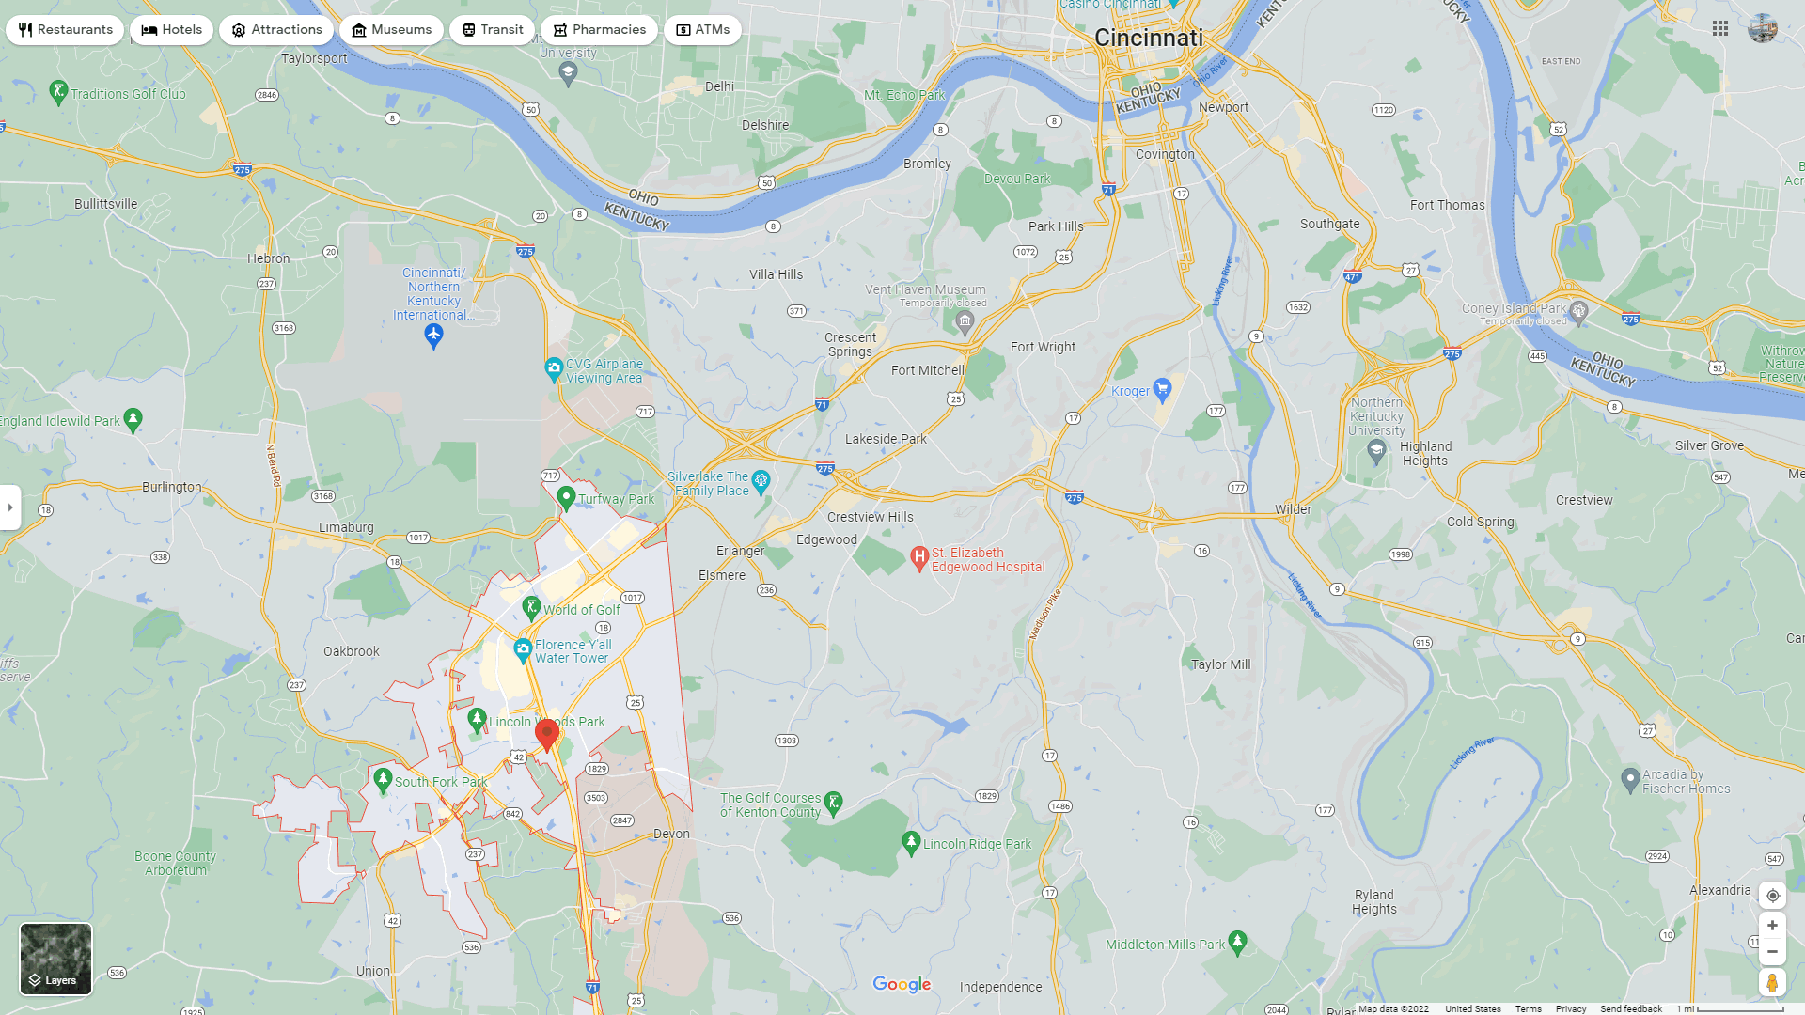Select Arcadia by Fischer Homes marker

[x=1630, y=780]
